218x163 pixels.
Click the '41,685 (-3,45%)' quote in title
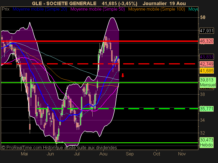coord(119,3)
